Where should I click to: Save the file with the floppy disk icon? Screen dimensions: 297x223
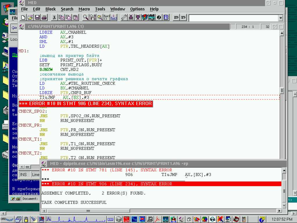pos(37,17)
